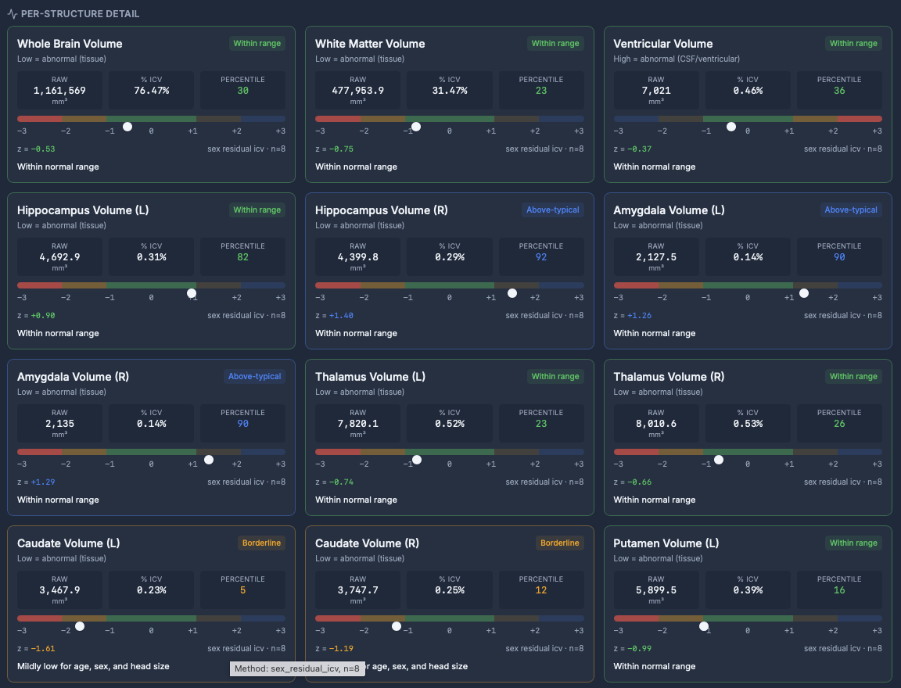Click the percentile 5 value

[x=242, y=590]
